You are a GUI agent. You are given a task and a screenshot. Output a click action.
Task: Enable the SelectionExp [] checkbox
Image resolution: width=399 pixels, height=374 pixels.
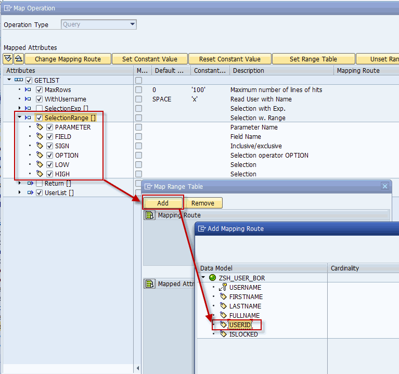tap(40, 109)
